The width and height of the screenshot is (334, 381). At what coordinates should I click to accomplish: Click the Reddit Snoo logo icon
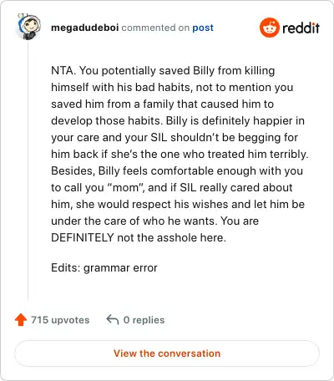[x=269, y=28]
